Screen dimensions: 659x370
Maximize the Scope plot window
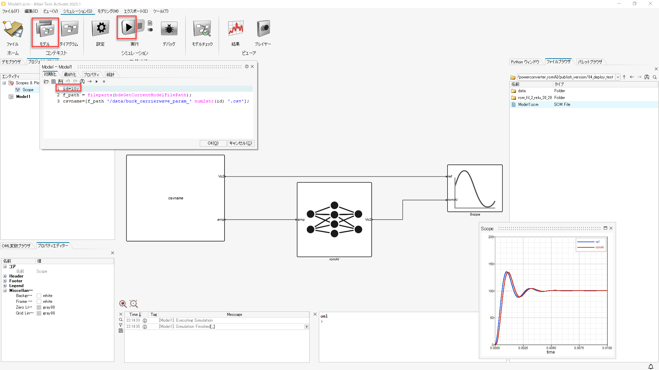[x=605, y=228]
